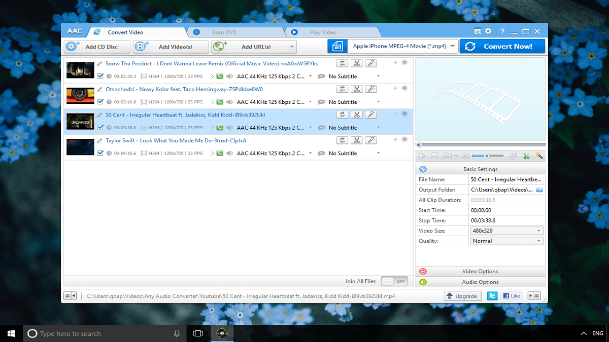609x342 pixels.
Task: Browse the output folder with the folder icon
Action: tap(539, 189)
